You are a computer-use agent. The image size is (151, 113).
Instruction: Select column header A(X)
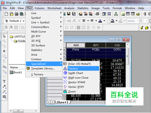point(76,45)
